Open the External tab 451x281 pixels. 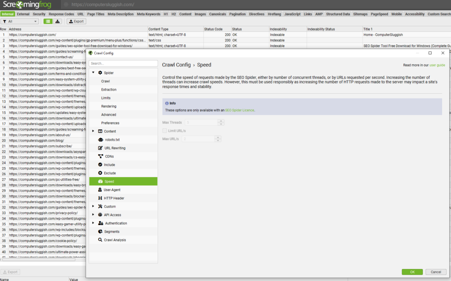tap(23, 14)
